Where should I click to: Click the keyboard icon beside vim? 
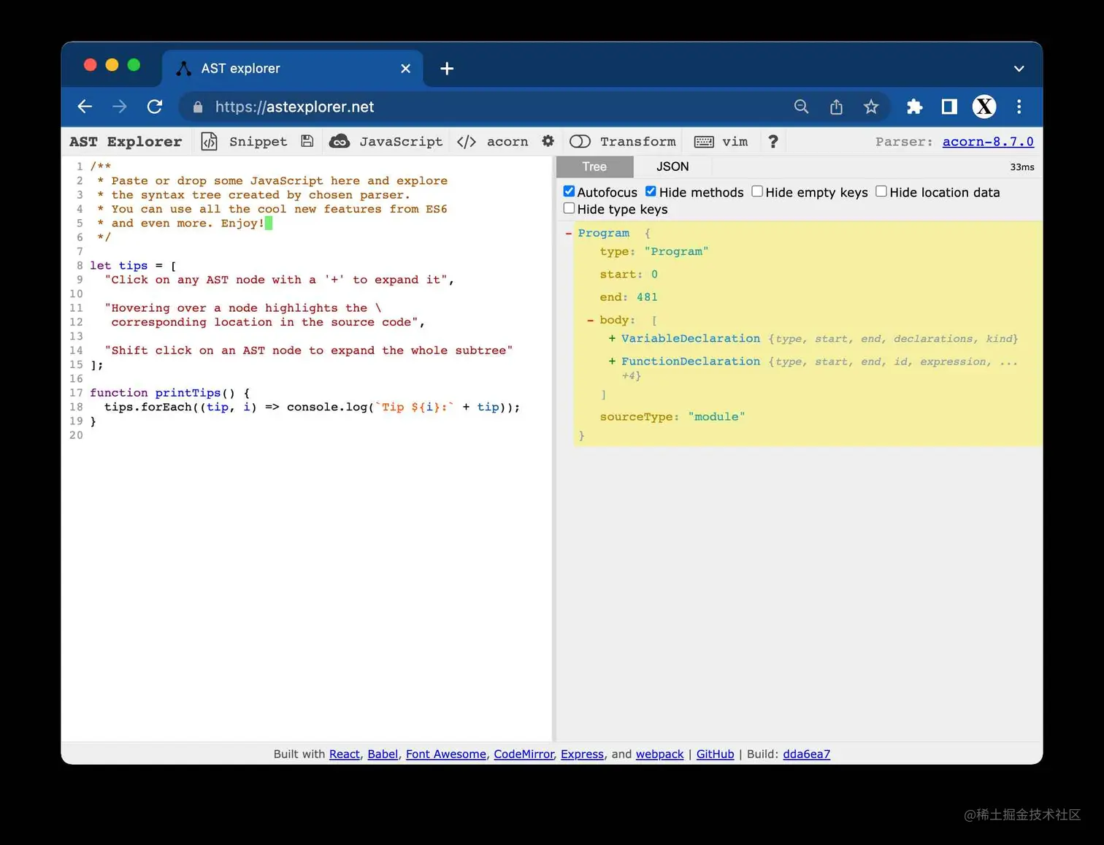pos(704,142)
